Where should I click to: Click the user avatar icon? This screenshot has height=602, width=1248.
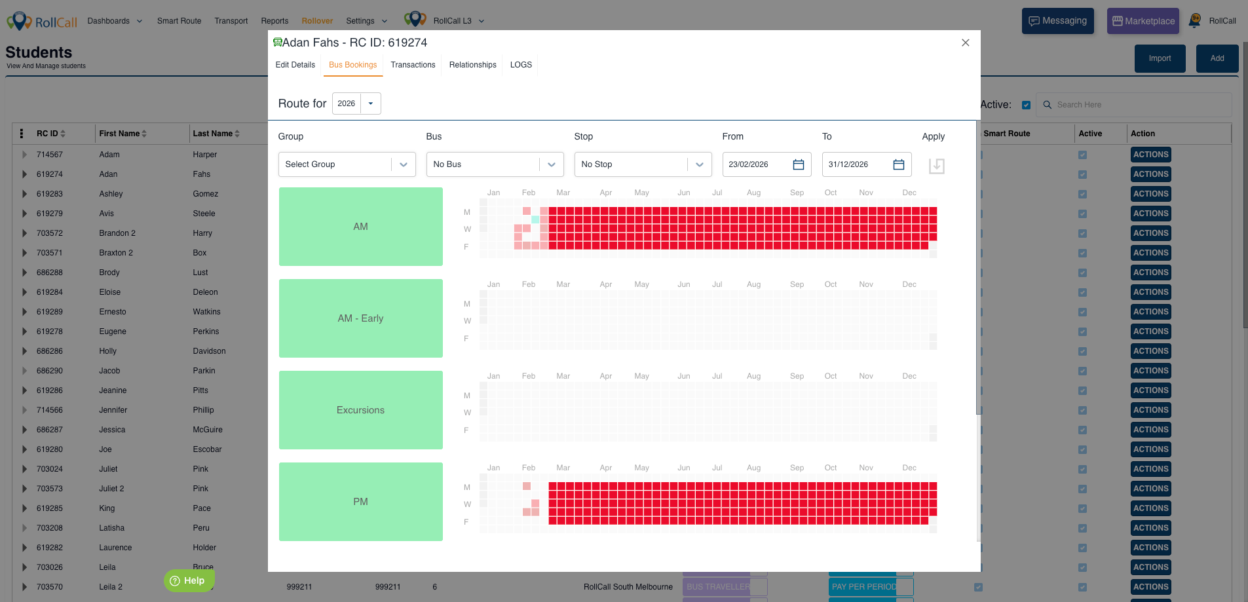[1194, 21]
